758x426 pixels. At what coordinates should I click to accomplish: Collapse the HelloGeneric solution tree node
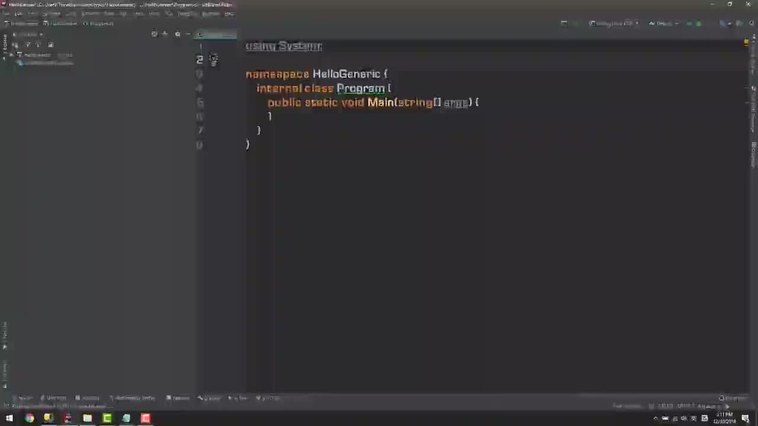click(12, 55)
